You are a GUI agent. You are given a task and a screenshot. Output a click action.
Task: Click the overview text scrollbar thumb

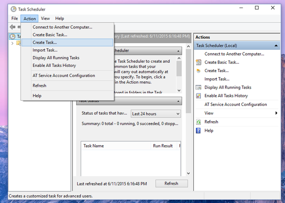pos(179,69)
